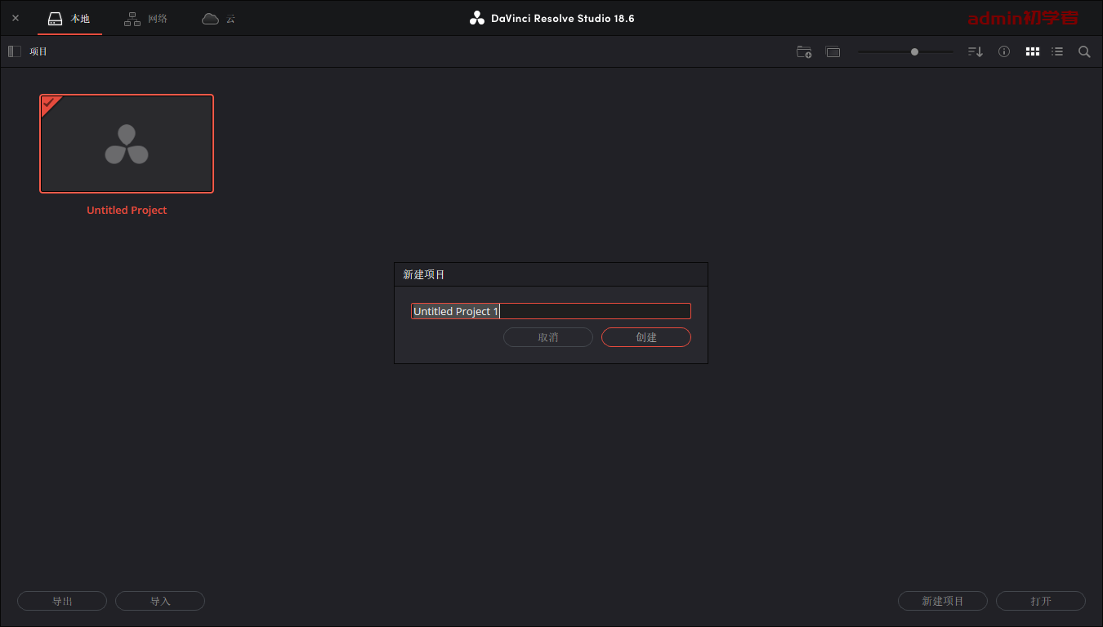Image resolution: width=1103 pixels, height=627 pixels.
Task: Click 取消 to cancel new project
Action: click(x=548, y=337)
